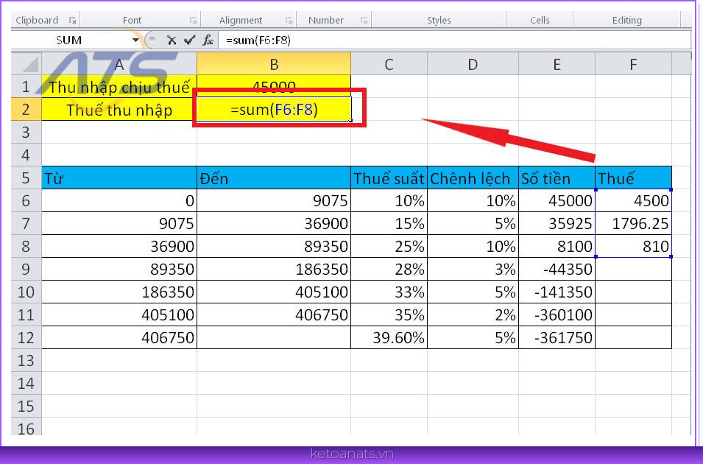Select column B header
This screenshot has height=464, width=703.
[274, 64]
